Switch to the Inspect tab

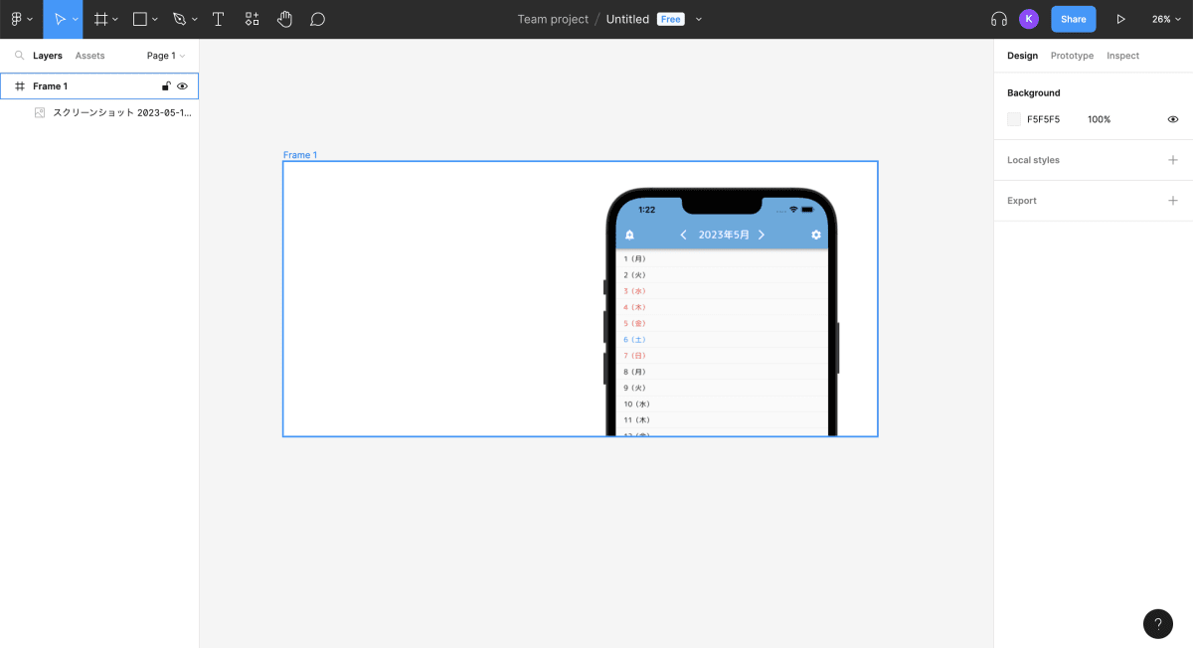[x=1123, y=56]
